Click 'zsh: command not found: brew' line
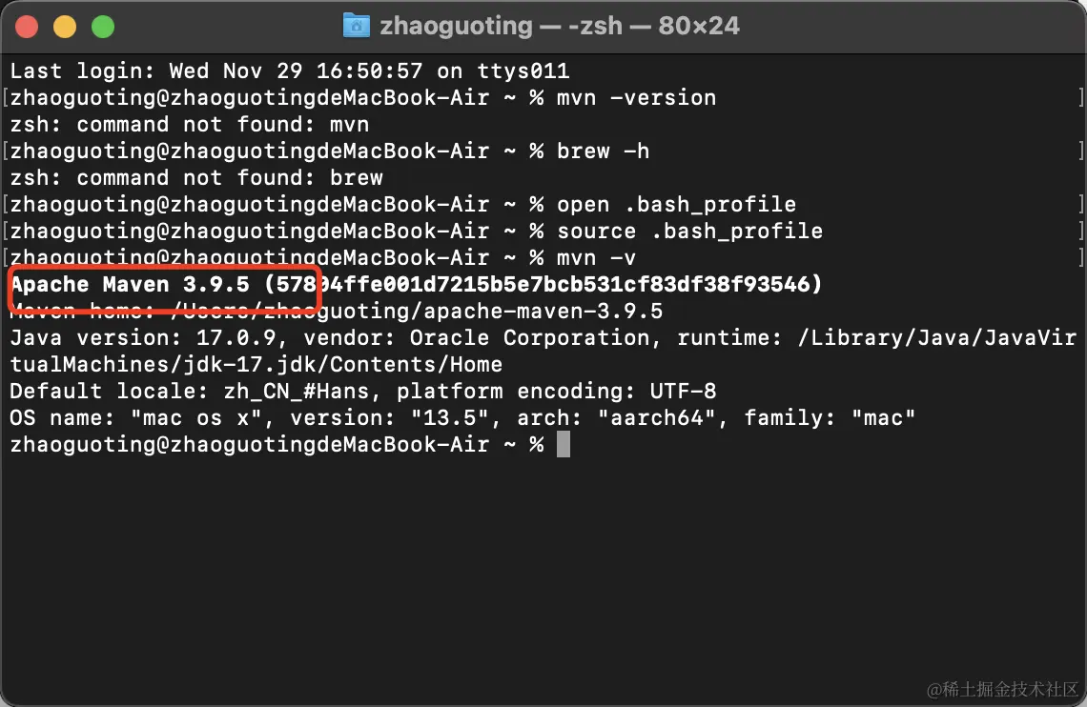1087x707 pixels. 196,178
